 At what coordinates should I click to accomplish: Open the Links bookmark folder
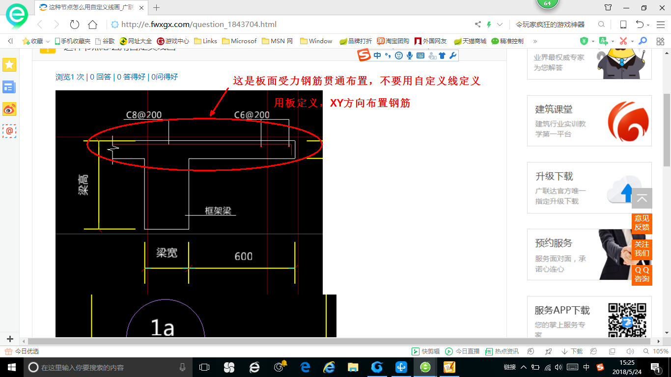206,41
